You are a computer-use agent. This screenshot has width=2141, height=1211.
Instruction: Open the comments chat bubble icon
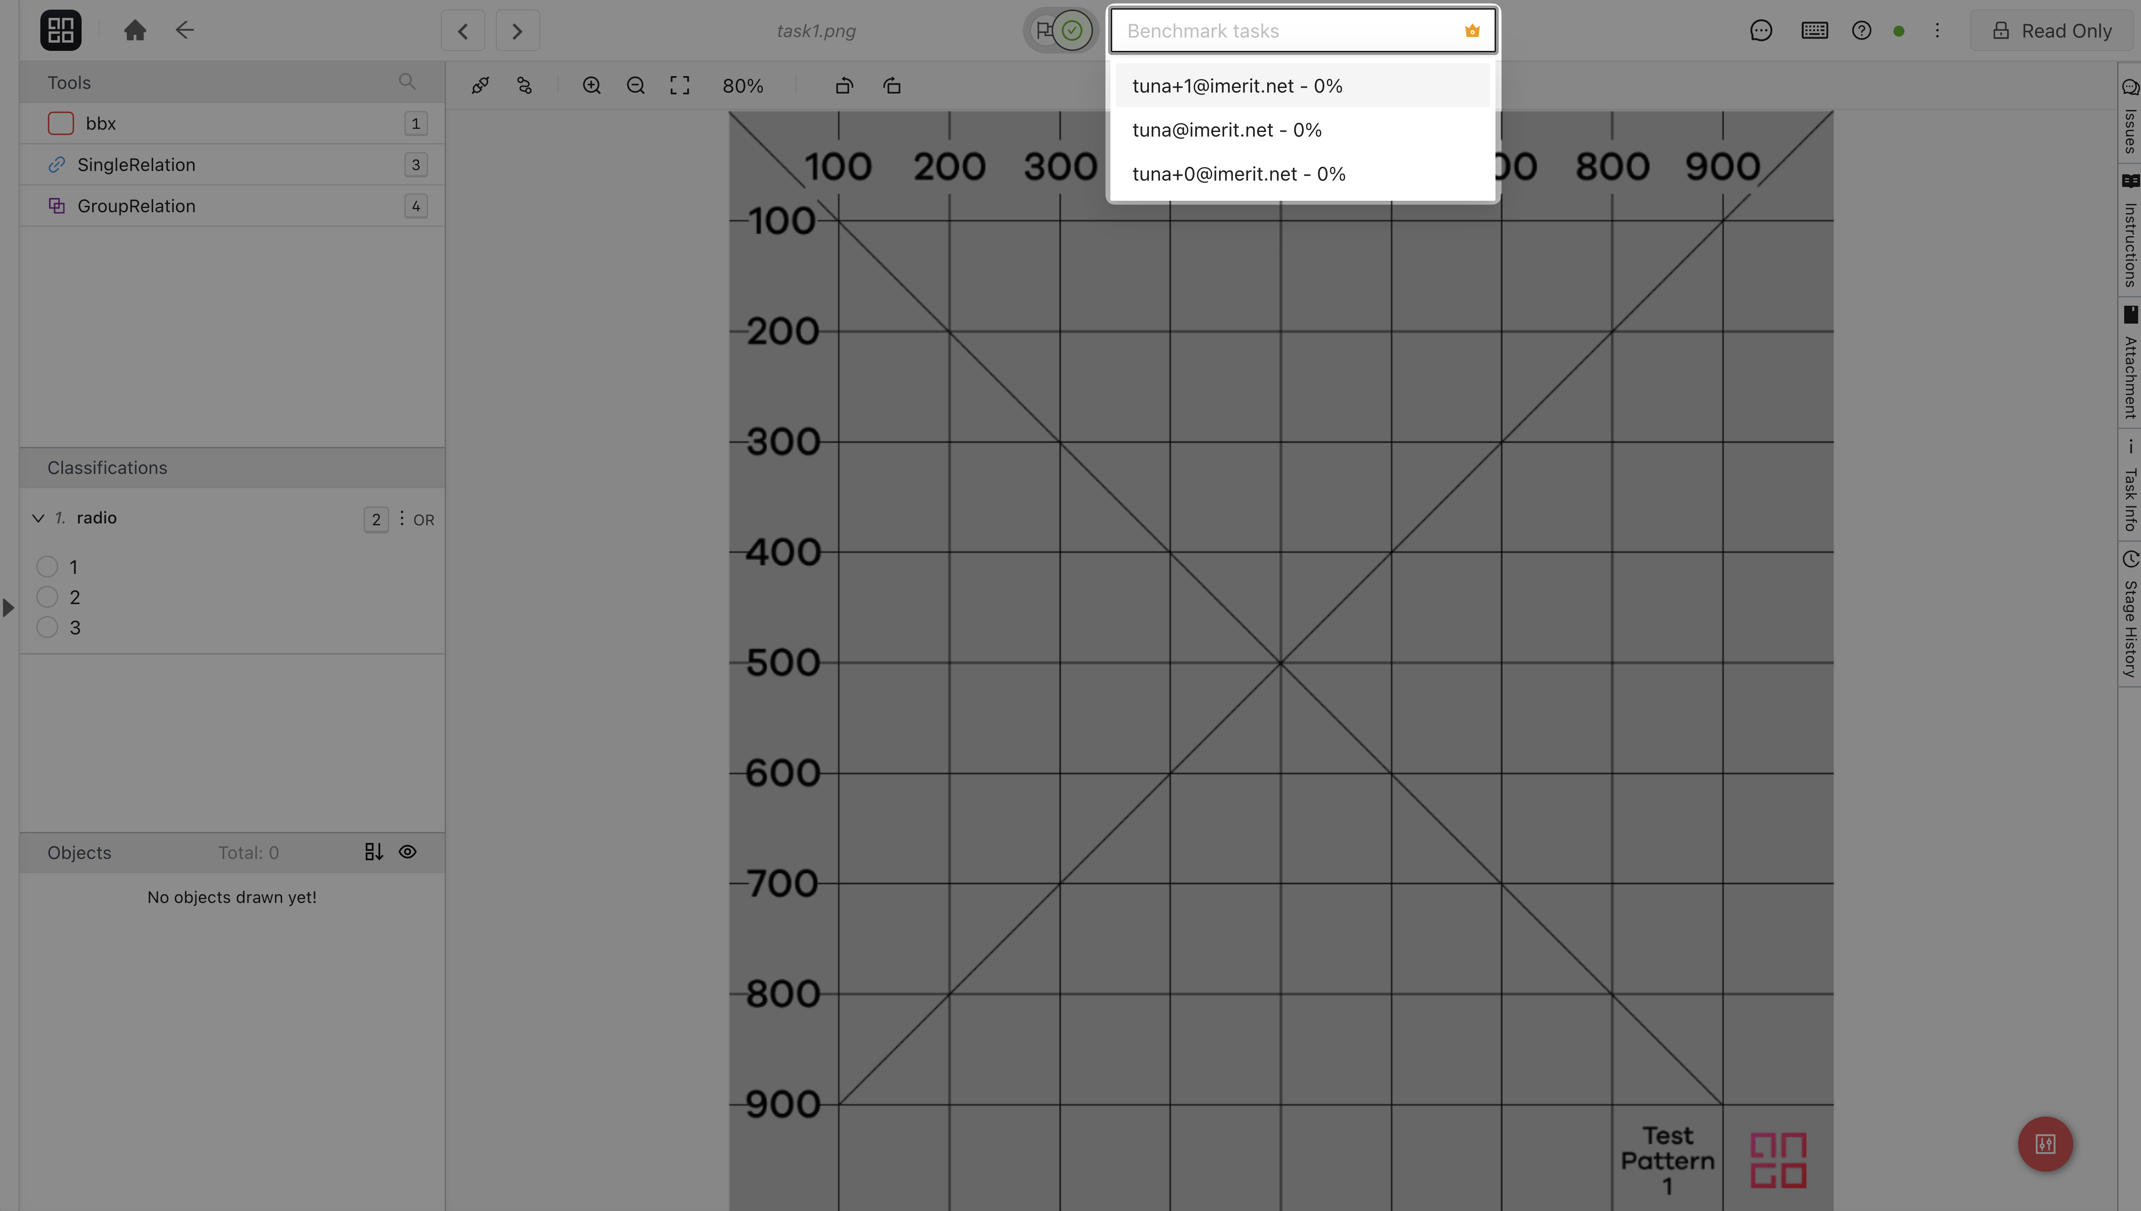tap(1761, 31)
